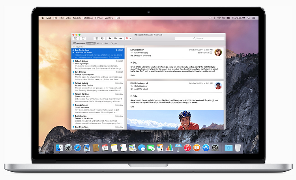
Task: Select Eric Rottenberg's 'On top of the world' message
Action: (x=98, y=54)
